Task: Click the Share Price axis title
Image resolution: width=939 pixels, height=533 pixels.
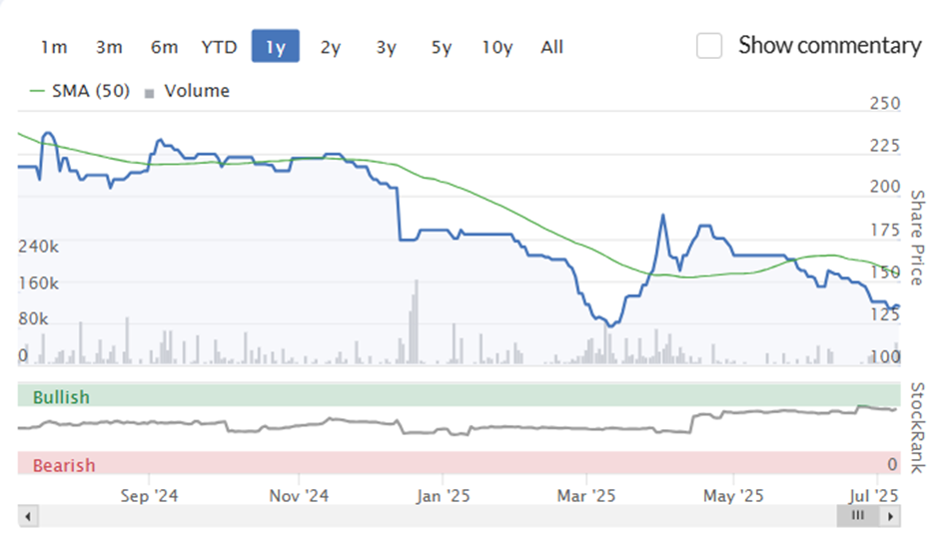Action: [917, 238]
